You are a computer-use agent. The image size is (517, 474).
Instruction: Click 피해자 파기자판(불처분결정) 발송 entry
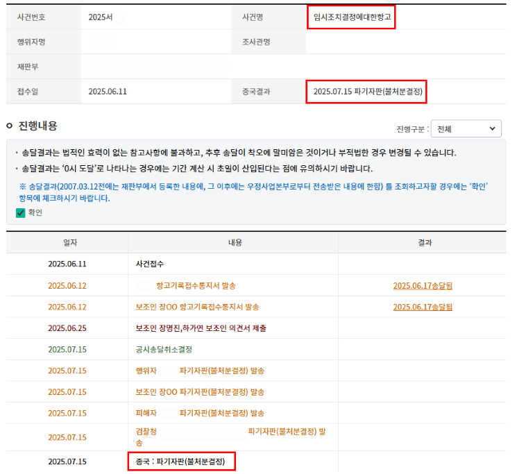pos(200,413)
